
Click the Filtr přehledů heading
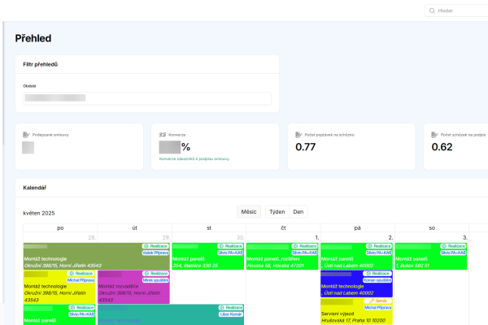(40, 64)
